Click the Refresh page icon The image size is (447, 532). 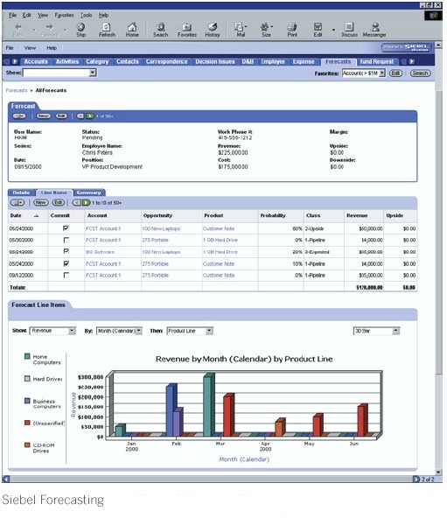(x=107, y=27)
